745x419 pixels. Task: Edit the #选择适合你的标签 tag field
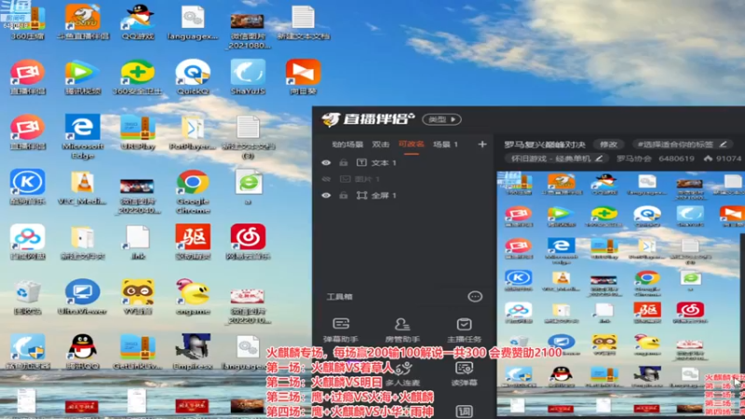(x=683, y=144)
